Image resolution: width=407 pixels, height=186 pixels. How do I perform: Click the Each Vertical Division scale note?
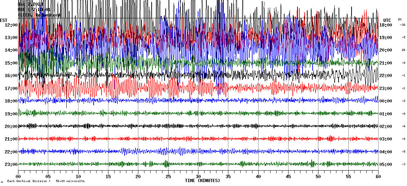(46, 181)
